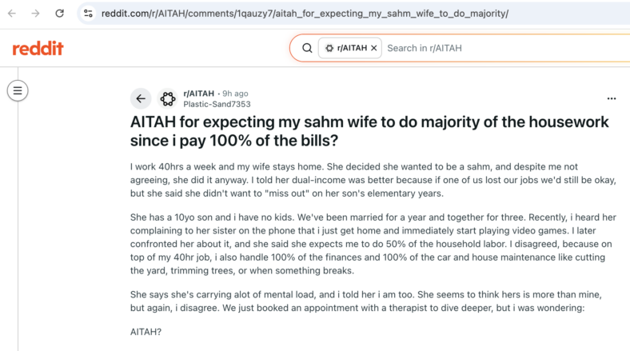Open the r/AITAH subreddit link
This screenshot has height=351, width=630.
(198, 94)
